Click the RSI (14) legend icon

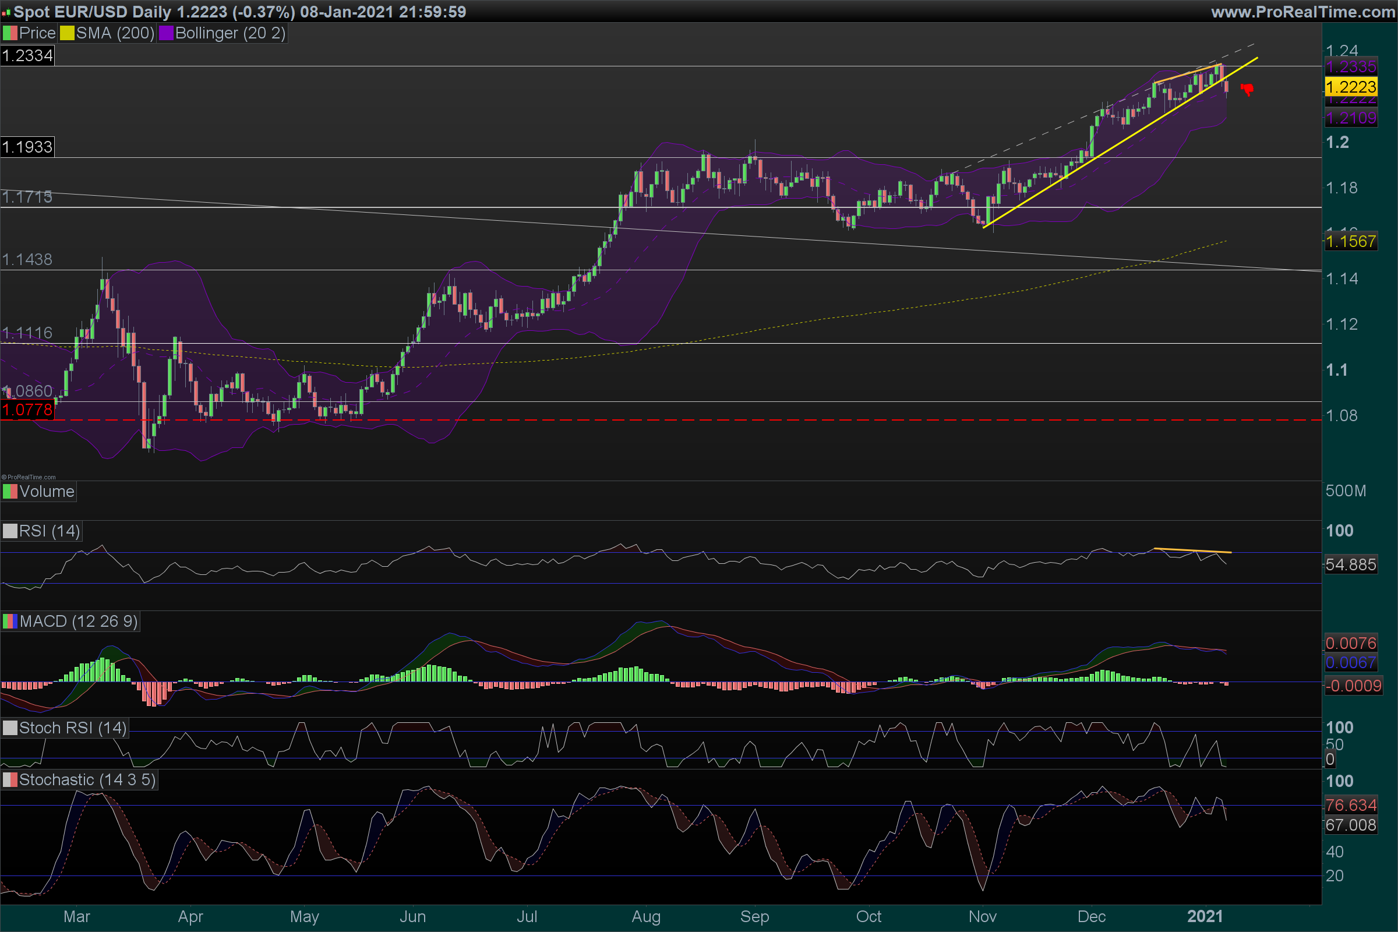[10, 531]
